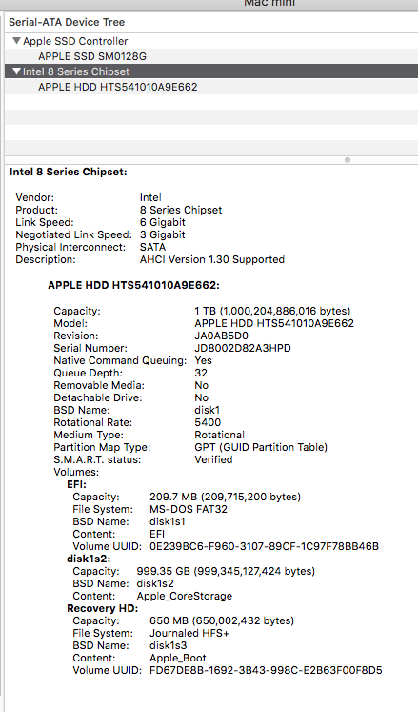Click the Physical Interconnect value 'SATA'
The image size is (418, 712).
152,247
